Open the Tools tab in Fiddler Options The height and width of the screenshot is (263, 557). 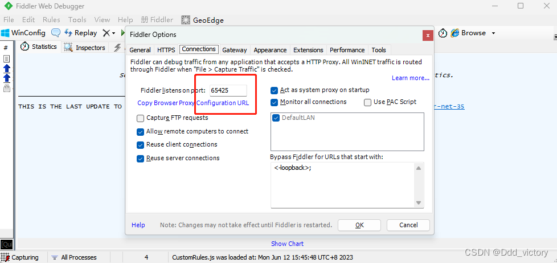(379, 50)
